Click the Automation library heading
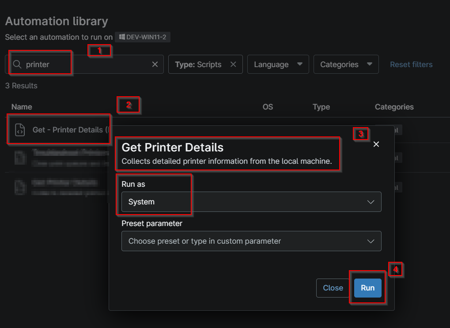Image resolution: width=450 pixels, height=328 pixels. [x=57, y=21]
